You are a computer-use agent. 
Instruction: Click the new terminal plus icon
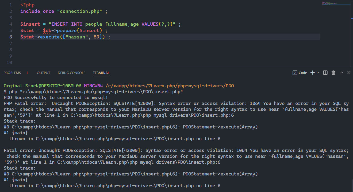click(x=312, y=73)
